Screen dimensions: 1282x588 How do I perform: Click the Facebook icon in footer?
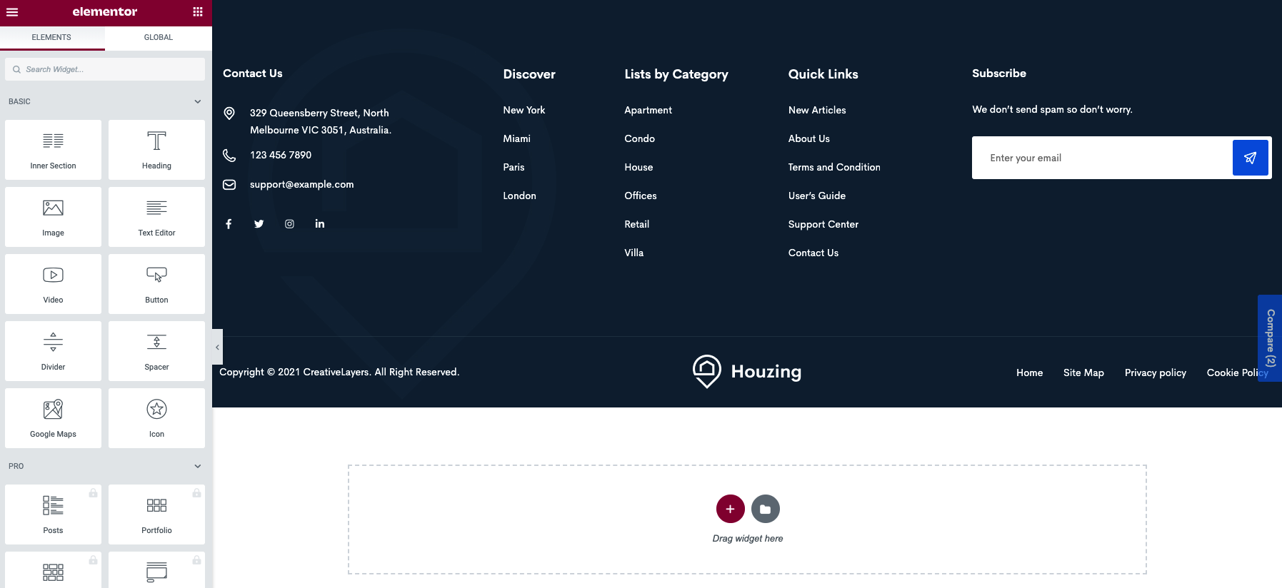pos(229,224)
